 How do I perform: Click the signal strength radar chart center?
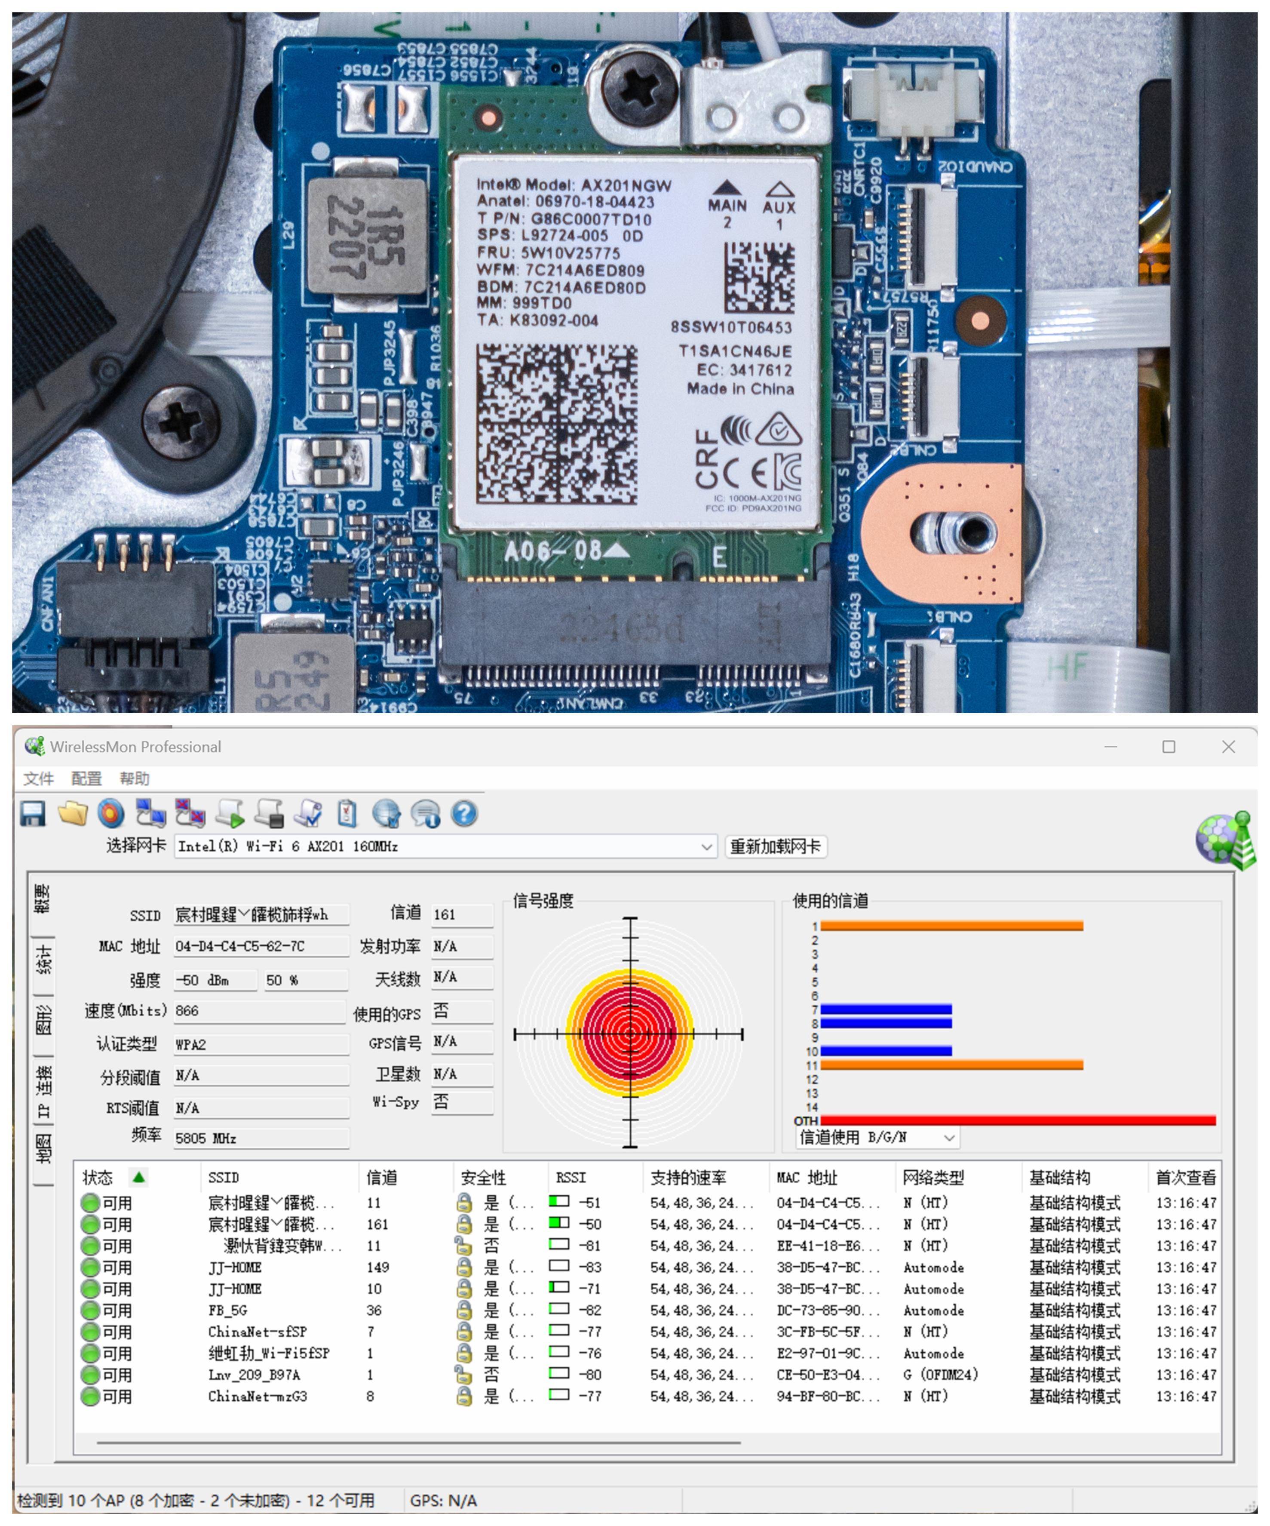coord(630,1034)
